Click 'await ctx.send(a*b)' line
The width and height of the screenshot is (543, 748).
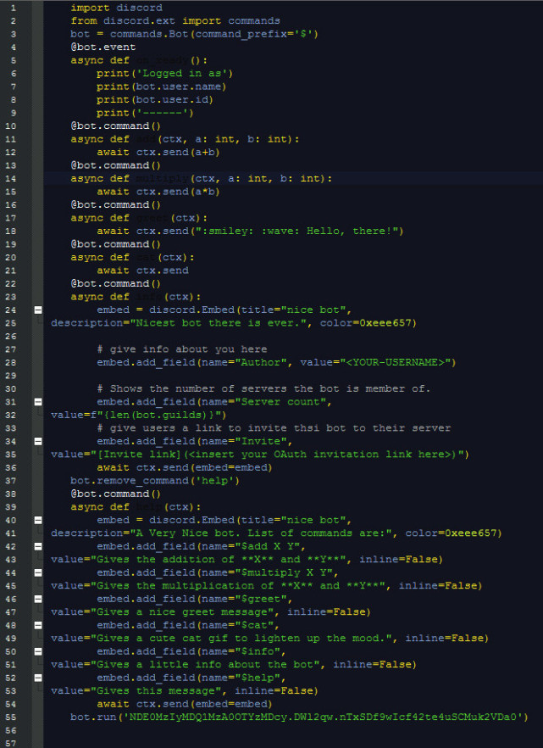158,192
